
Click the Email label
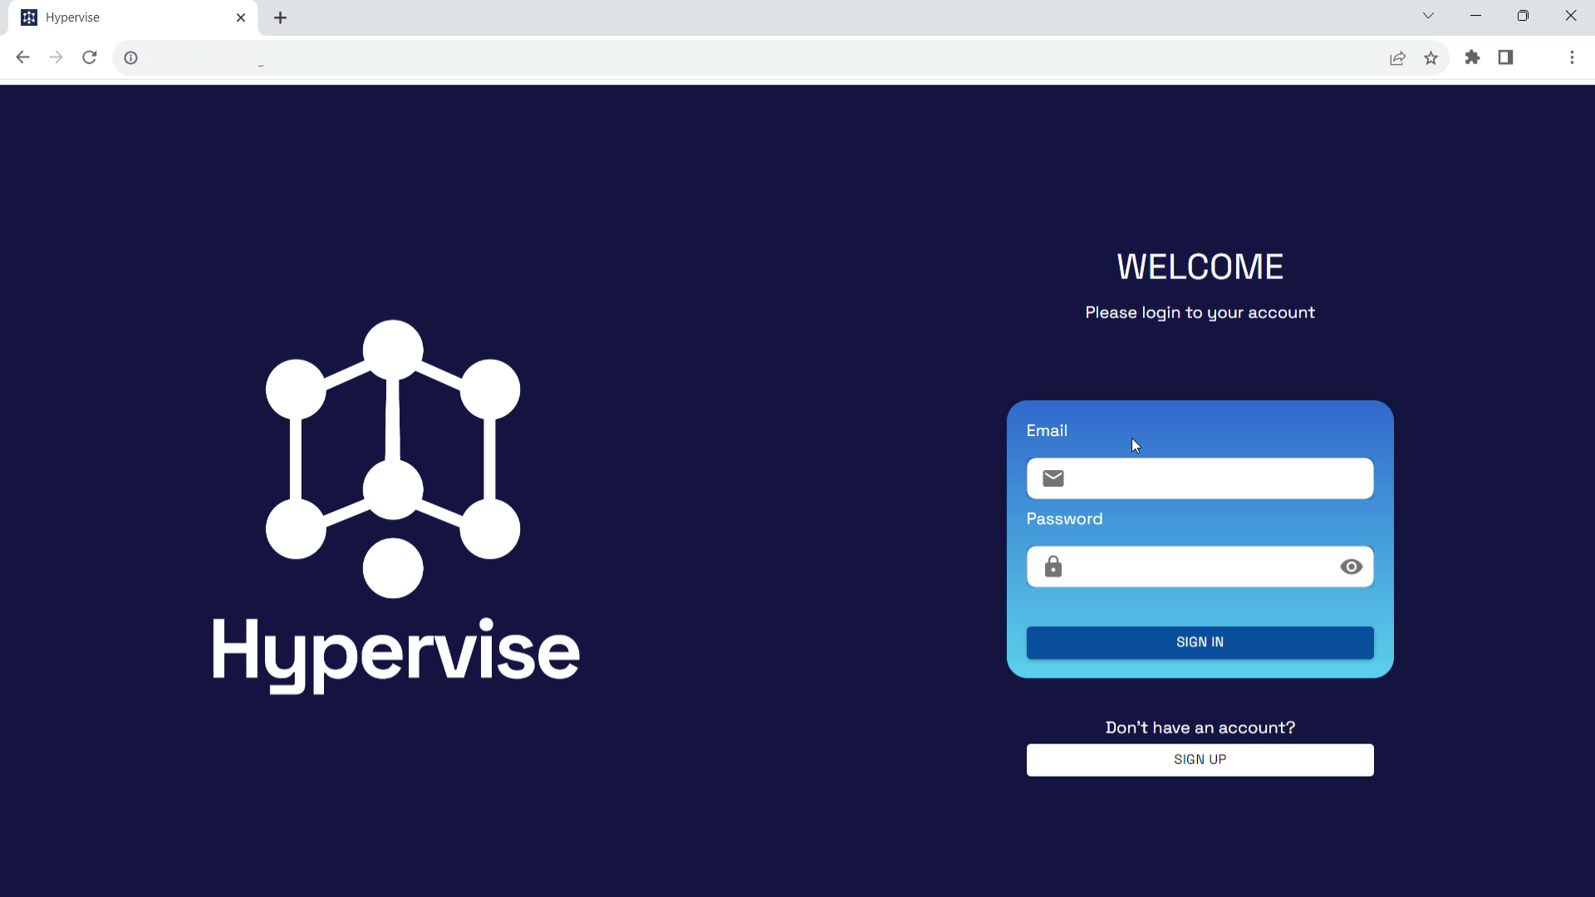click(x=1047, y=431)
